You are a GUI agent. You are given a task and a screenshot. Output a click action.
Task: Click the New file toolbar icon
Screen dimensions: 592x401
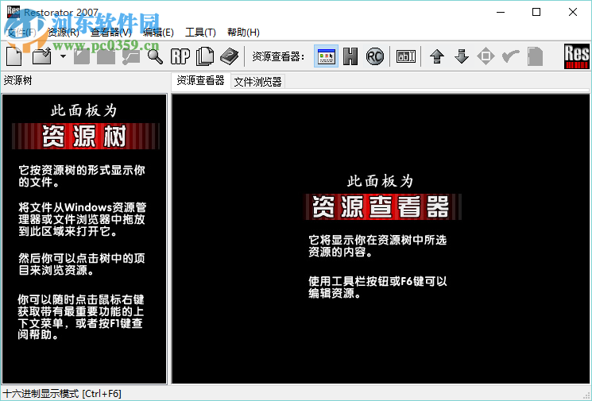[x=14, y=57]
